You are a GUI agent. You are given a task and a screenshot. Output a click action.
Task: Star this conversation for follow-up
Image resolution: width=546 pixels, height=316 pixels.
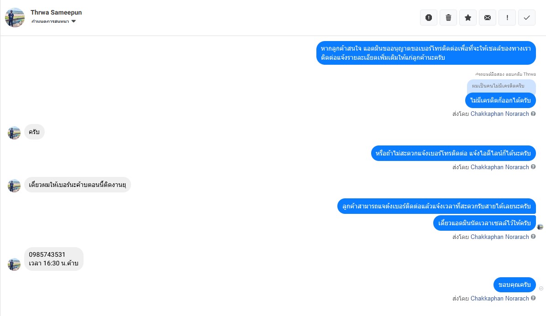click(x=468, y=18)
